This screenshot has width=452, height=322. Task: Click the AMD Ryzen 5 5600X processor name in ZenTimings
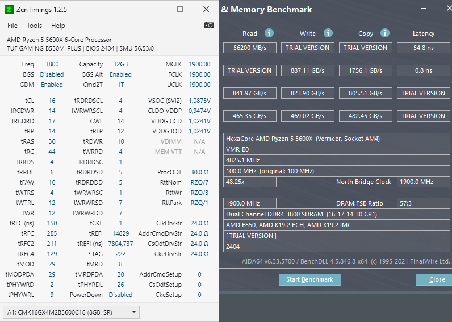pos(59,40)
